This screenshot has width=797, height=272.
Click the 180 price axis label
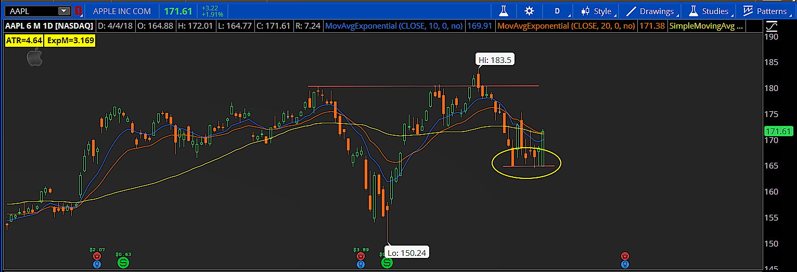point(772,88)
